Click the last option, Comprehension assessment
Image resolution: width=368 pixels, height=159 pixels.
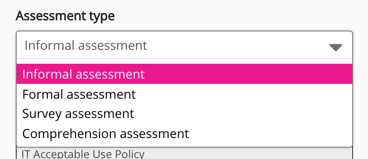pos(184,134)
